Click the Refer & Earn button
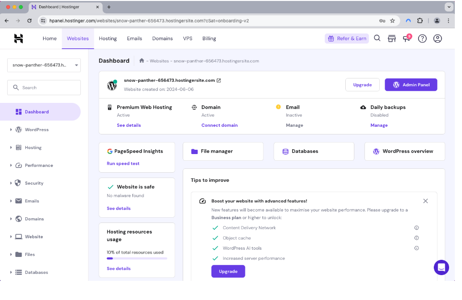 point(347,38)
